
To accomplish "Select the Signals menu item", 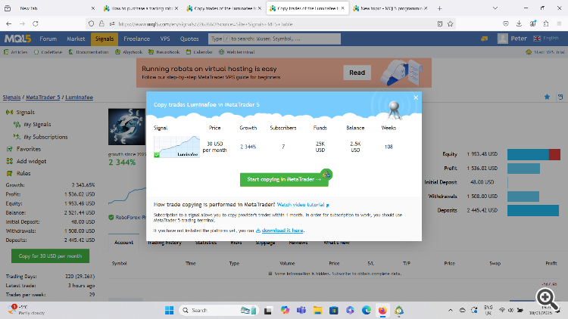I will pos(105,39).
